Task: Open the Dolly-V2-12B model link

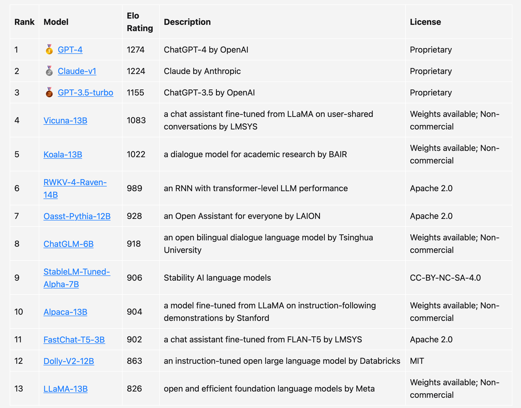Action: (x=69, y=361)
